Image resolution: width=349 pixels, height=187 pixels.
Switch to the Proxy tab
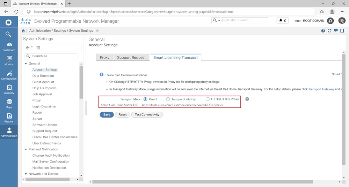pyautogui.click(x=104, y=57)
